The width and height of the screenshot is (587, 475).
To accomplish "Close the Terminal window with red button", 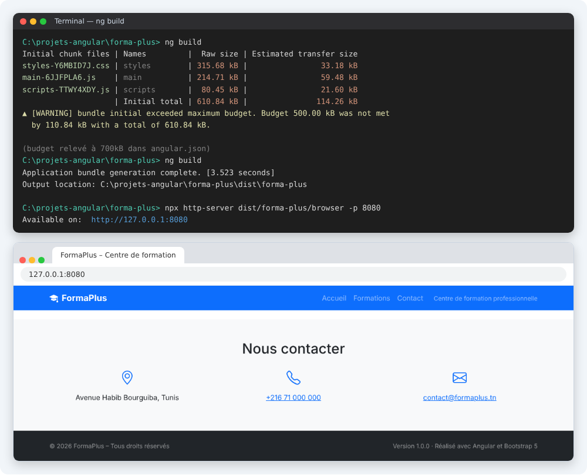I will click(x=23, y=21).
